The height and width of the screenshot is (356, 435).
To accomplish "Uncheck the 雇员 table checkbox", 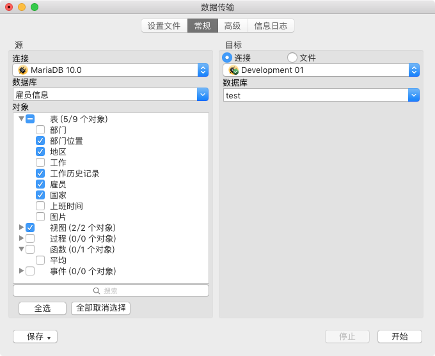I will [40, 184].
